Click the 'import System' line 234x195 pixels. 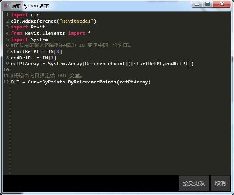[29, 39]
